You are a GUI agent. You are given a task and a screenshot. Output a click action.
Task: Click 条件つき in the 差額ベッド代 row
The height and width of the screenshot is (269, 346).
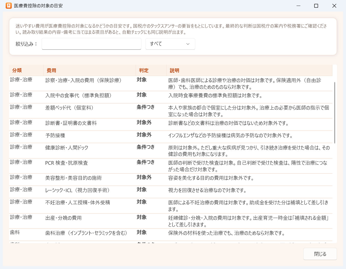point(146,107)
